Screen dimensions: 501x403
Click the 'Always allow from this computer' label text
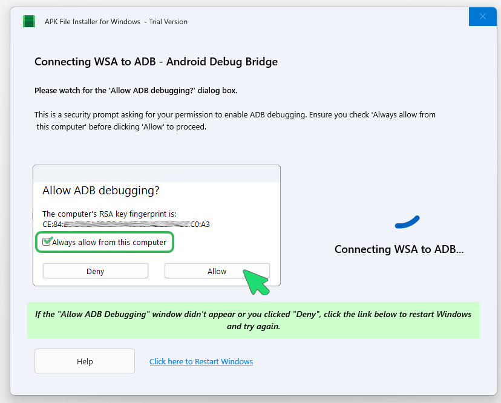point(109,243)
